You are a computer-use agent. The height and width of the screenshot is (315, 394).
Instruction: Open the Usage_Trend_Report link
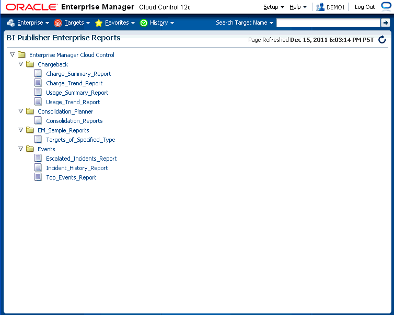73,102
